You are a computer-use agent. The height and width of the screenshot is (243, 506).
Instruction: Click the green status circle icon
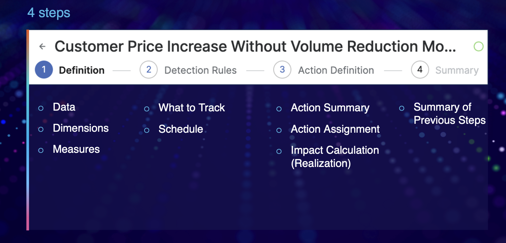point(478,46)
